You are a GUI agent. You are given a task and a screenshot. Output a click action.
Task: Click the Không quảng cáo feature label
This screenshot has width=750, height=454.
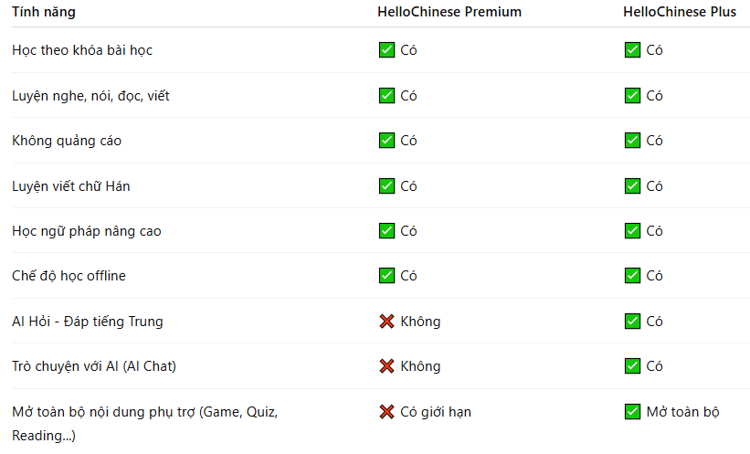coord(67,141)
